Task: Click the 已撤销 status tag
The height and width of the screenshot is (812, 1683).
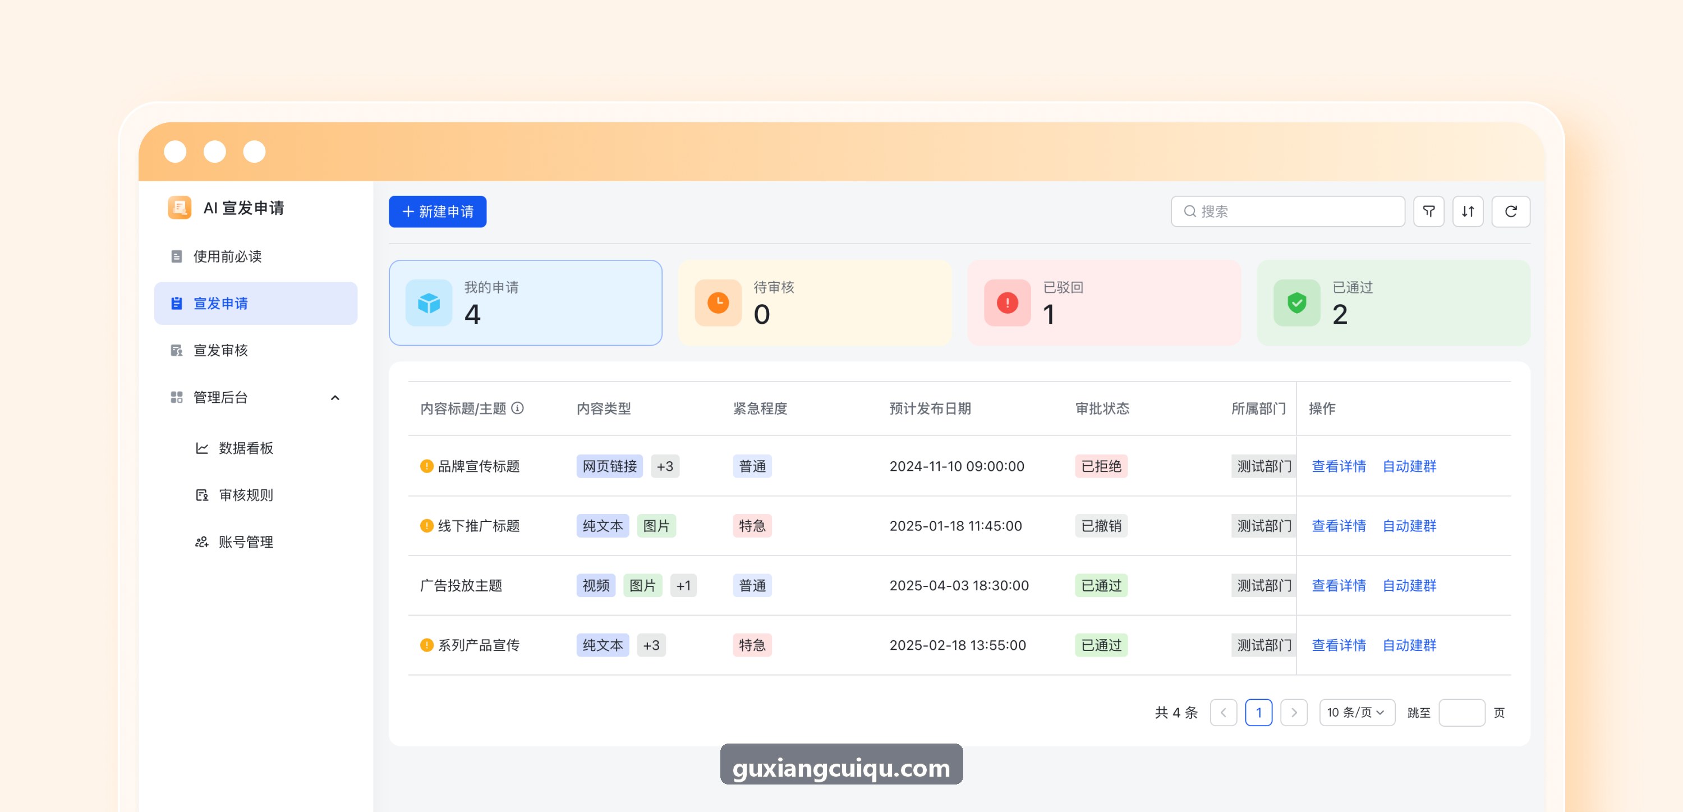Action: (1101, 526)
